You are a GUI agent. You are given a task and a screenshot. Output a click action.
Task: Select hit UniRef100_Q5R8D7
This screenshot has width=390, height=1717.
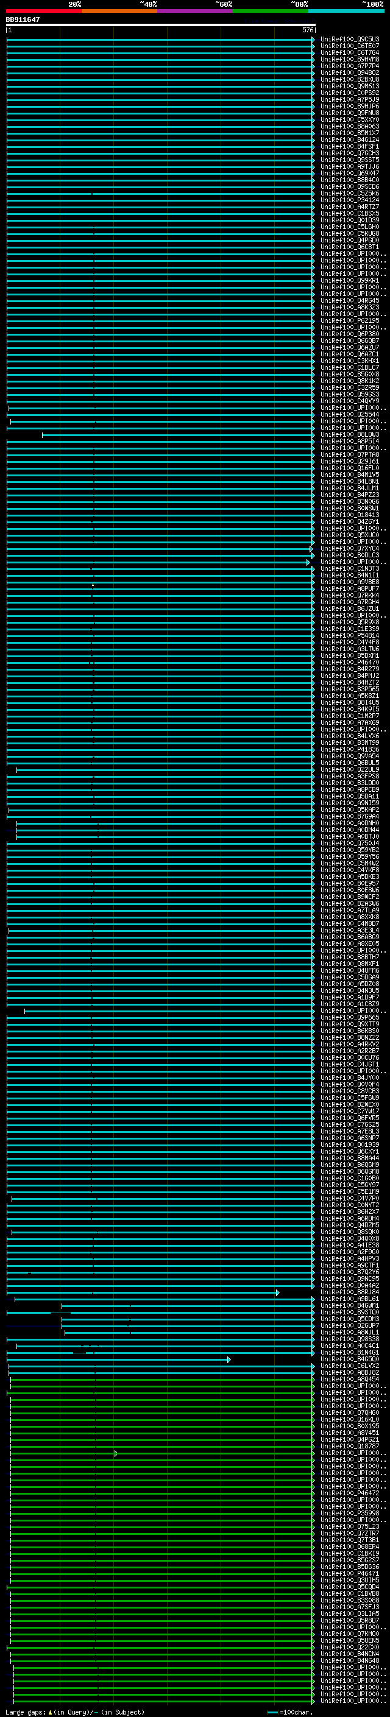350,1620
